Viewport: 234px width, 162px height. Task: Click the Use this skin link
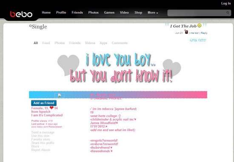coord(40,136)
